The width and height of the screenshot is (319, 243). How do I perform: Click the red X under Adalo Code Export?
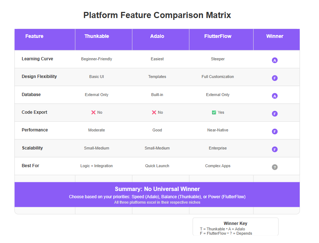154,112
